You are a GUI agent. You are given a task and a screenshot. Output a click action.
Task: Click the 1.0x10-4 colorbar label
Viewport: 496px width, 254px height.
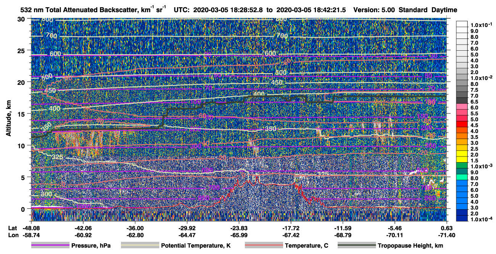pos(482,220)
